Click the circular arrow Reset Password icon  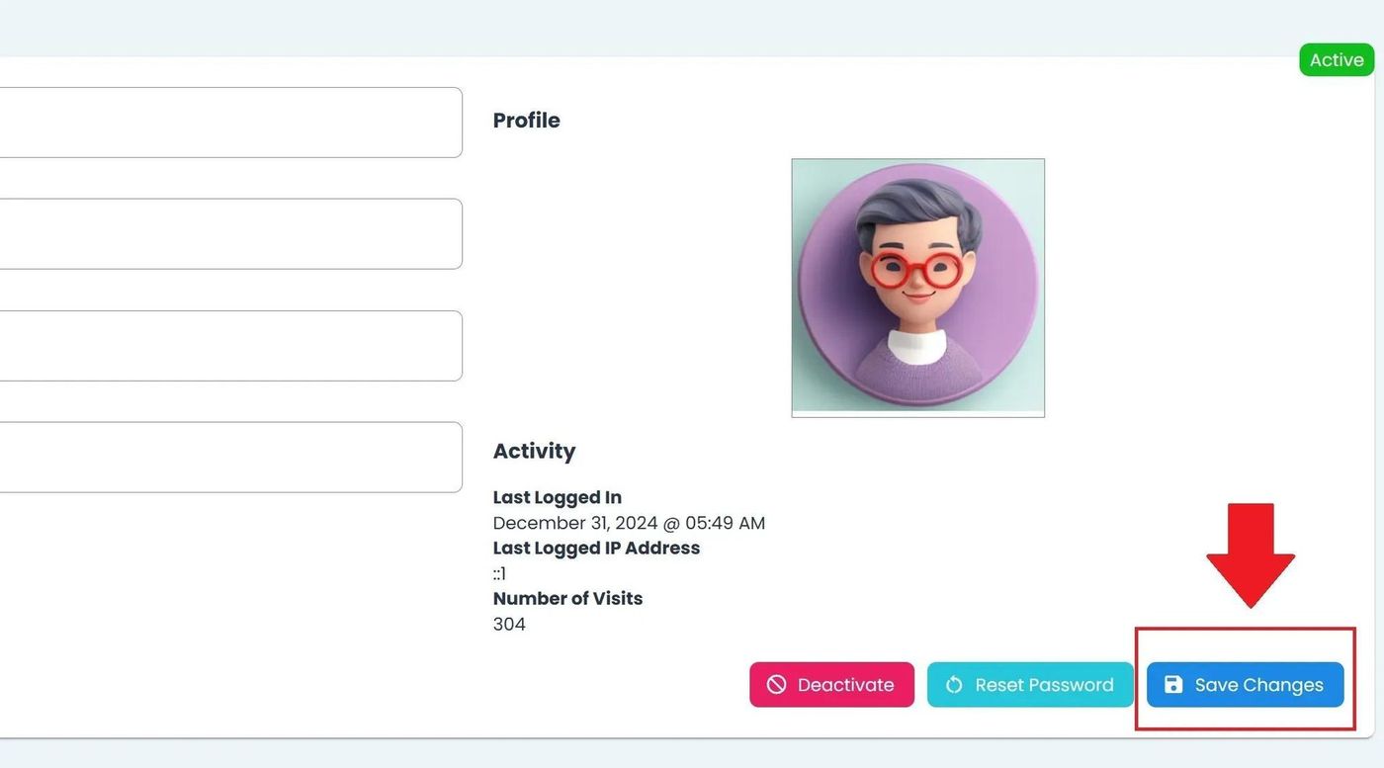click(x=954, y=685)
